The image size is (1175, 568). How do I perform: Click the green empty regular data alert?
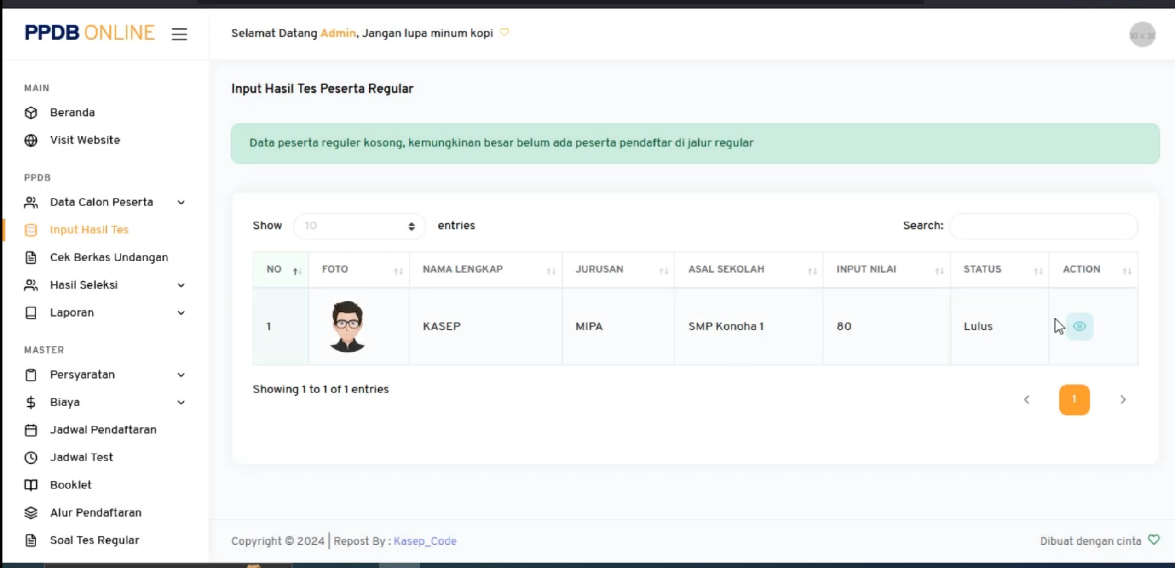(695, 143)
